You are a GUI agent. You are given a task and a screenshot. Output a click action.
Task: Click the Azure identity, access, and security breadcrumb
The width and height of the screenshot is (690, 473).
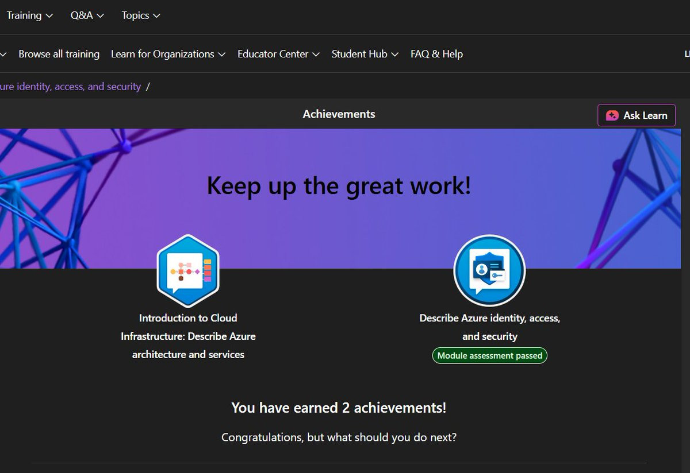(70, 87)
